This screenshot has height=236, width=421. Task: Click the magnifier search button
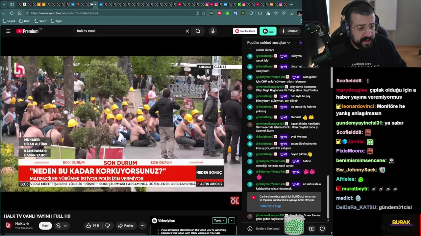click(x=198, y=31)
